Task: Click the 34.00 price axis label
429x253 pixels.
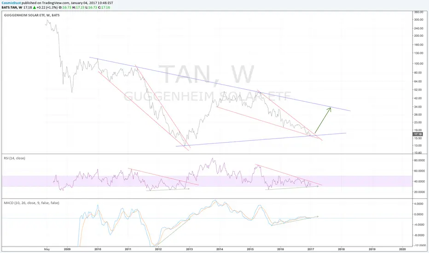Action: click(x=418, y=107)
